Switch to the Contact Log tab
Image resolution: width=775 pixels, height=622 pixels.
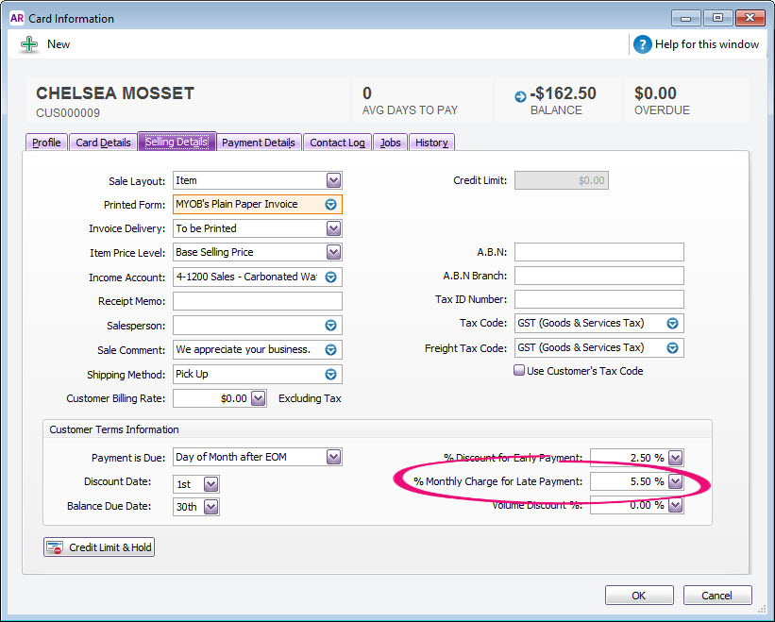click(x=337, y=143)
